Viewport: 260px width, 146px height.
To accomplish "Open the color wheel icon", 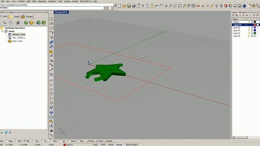I will click(x=230, y=6).
